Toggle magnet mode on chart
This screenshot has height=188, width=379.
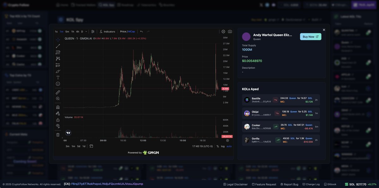(58, 107)
